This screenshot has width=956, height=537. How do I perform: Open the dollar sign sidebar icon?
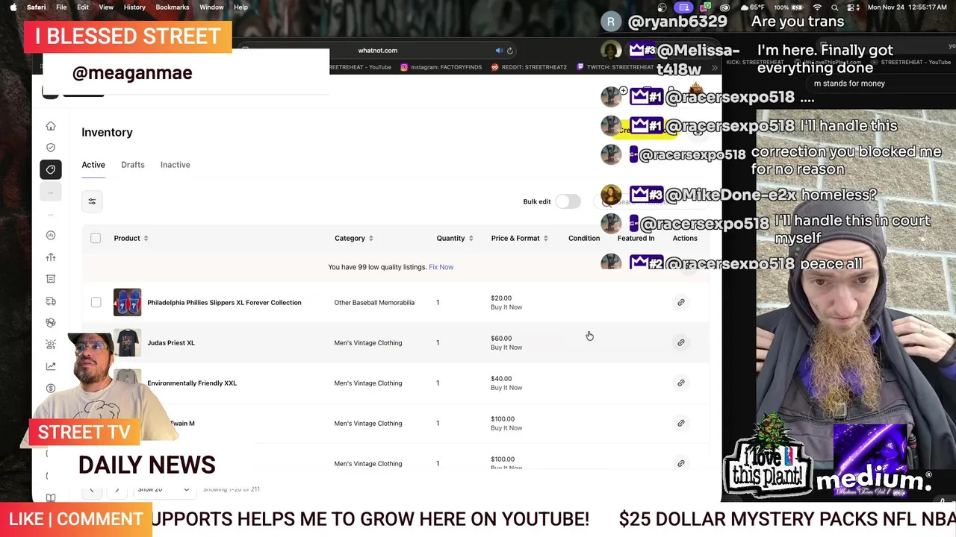(x=51, y=388)
